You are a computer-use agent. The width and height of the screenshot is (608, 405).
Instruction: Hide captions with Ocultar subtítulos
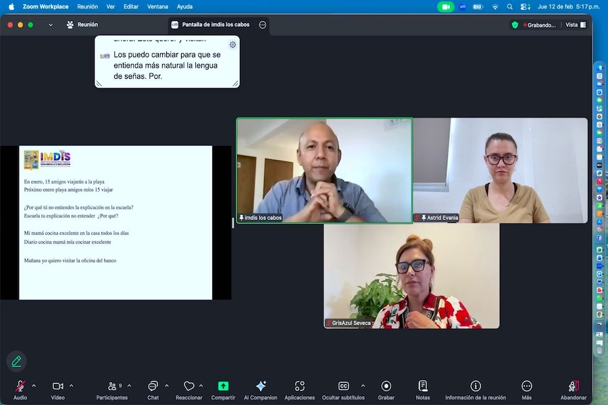[x=343, y=387]
